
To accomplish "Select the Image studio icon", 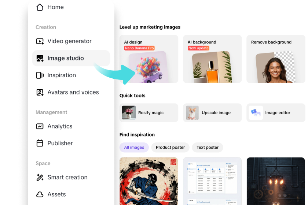I will pyautogui.click(x=40, y=58).
